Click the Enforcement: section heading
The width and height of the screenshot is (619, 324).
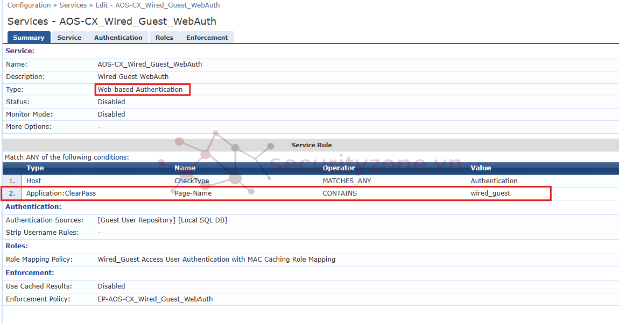pos(30,273)
